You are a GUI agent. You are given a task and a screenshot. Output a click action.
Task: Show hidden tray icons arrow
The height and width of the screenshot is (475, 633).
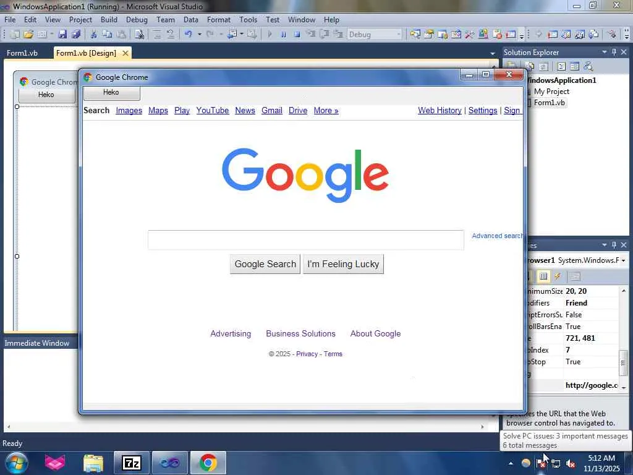pos(511,464)
